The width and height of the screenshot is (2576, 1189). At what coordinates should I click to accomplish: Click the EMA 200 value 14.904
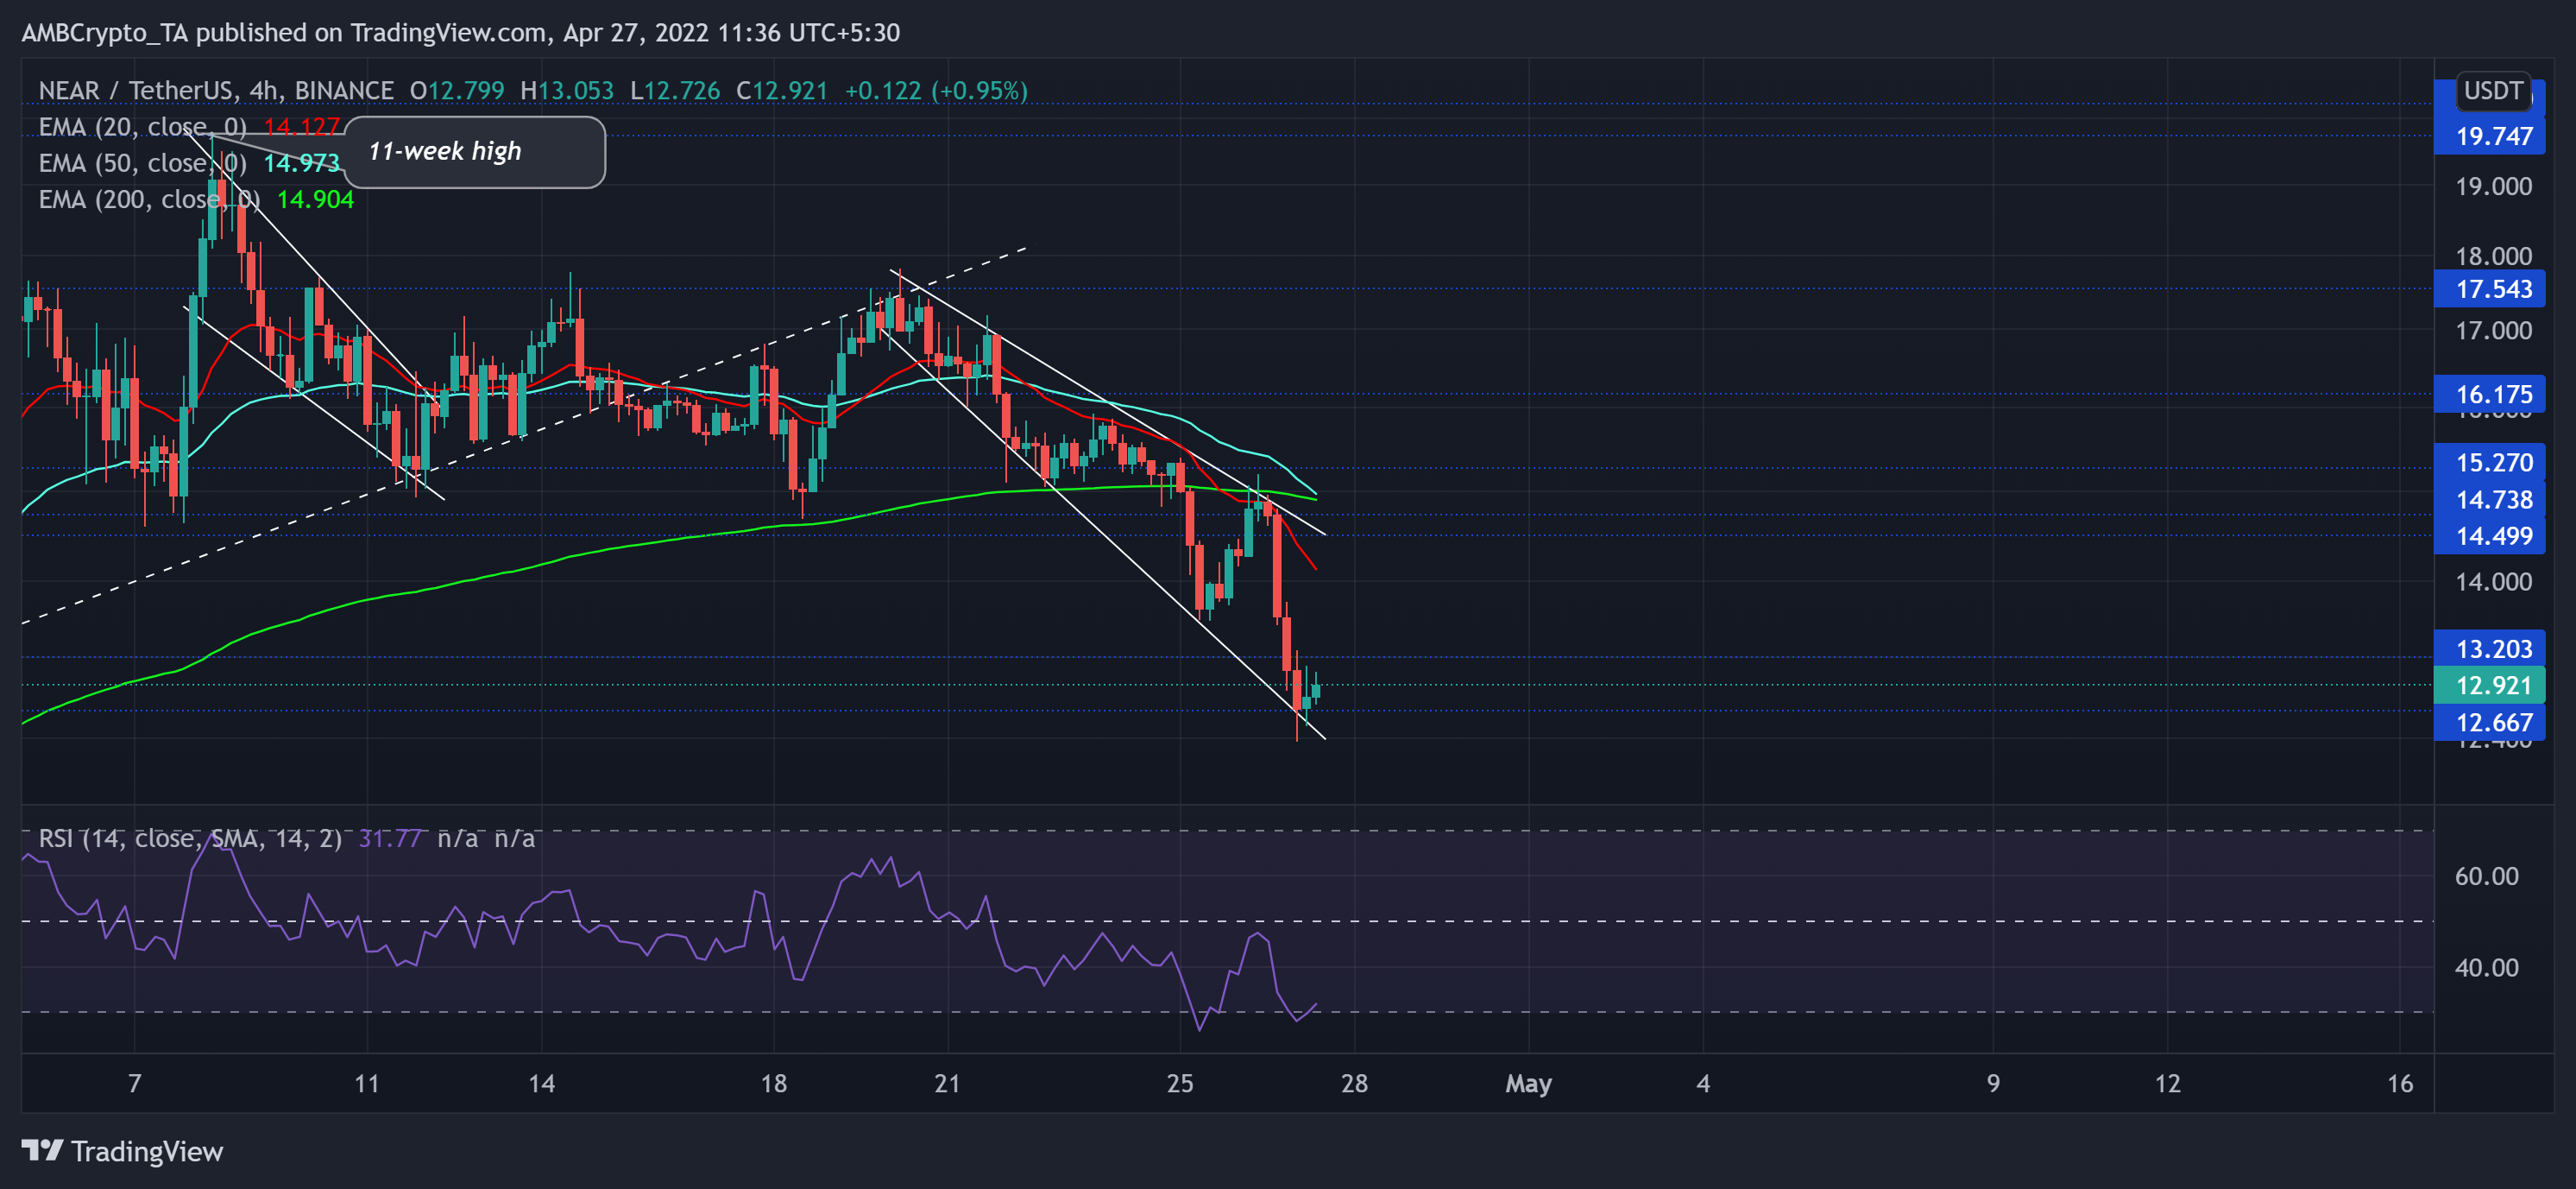pyautogui.click(x=315, y=199)
